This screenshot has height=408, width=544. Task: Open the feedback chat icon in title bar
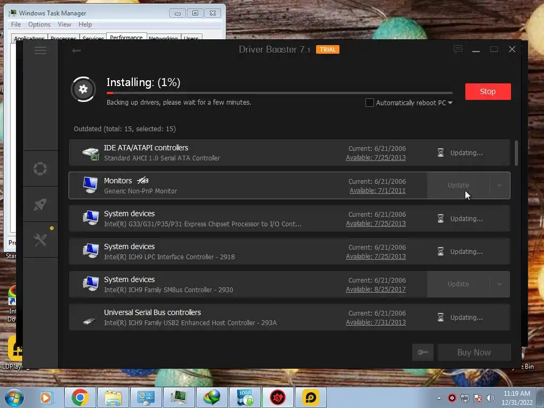[458, 49]
